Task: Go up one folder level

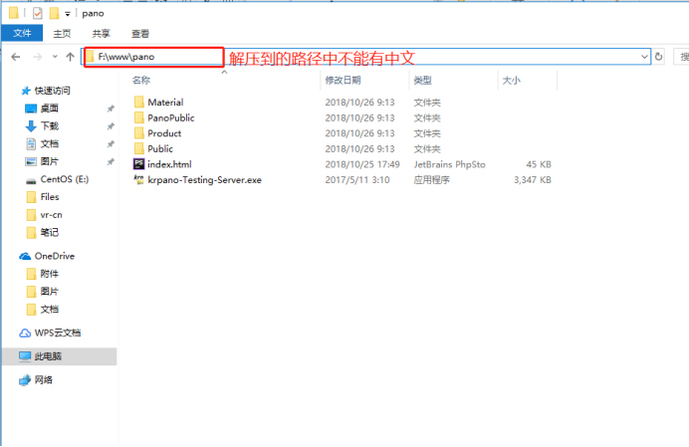Action: tap(70, 57)
